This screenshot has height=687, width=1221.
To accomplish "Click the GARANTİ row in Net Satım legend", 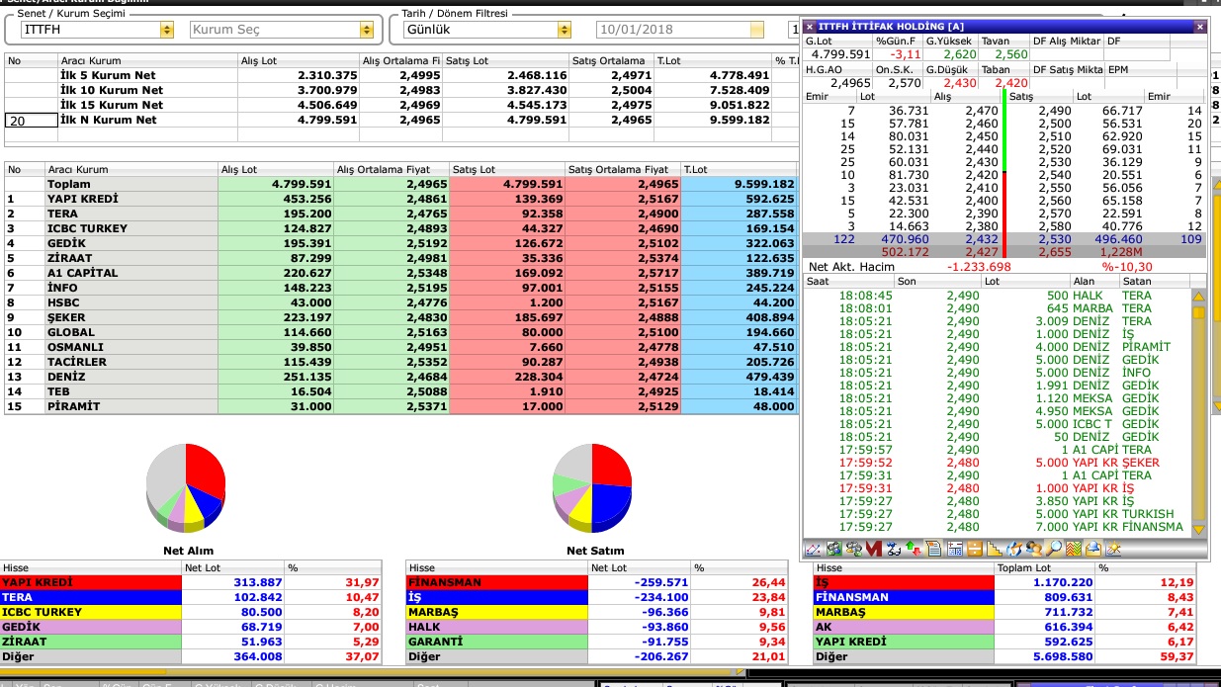I will (x=596, y=642).
